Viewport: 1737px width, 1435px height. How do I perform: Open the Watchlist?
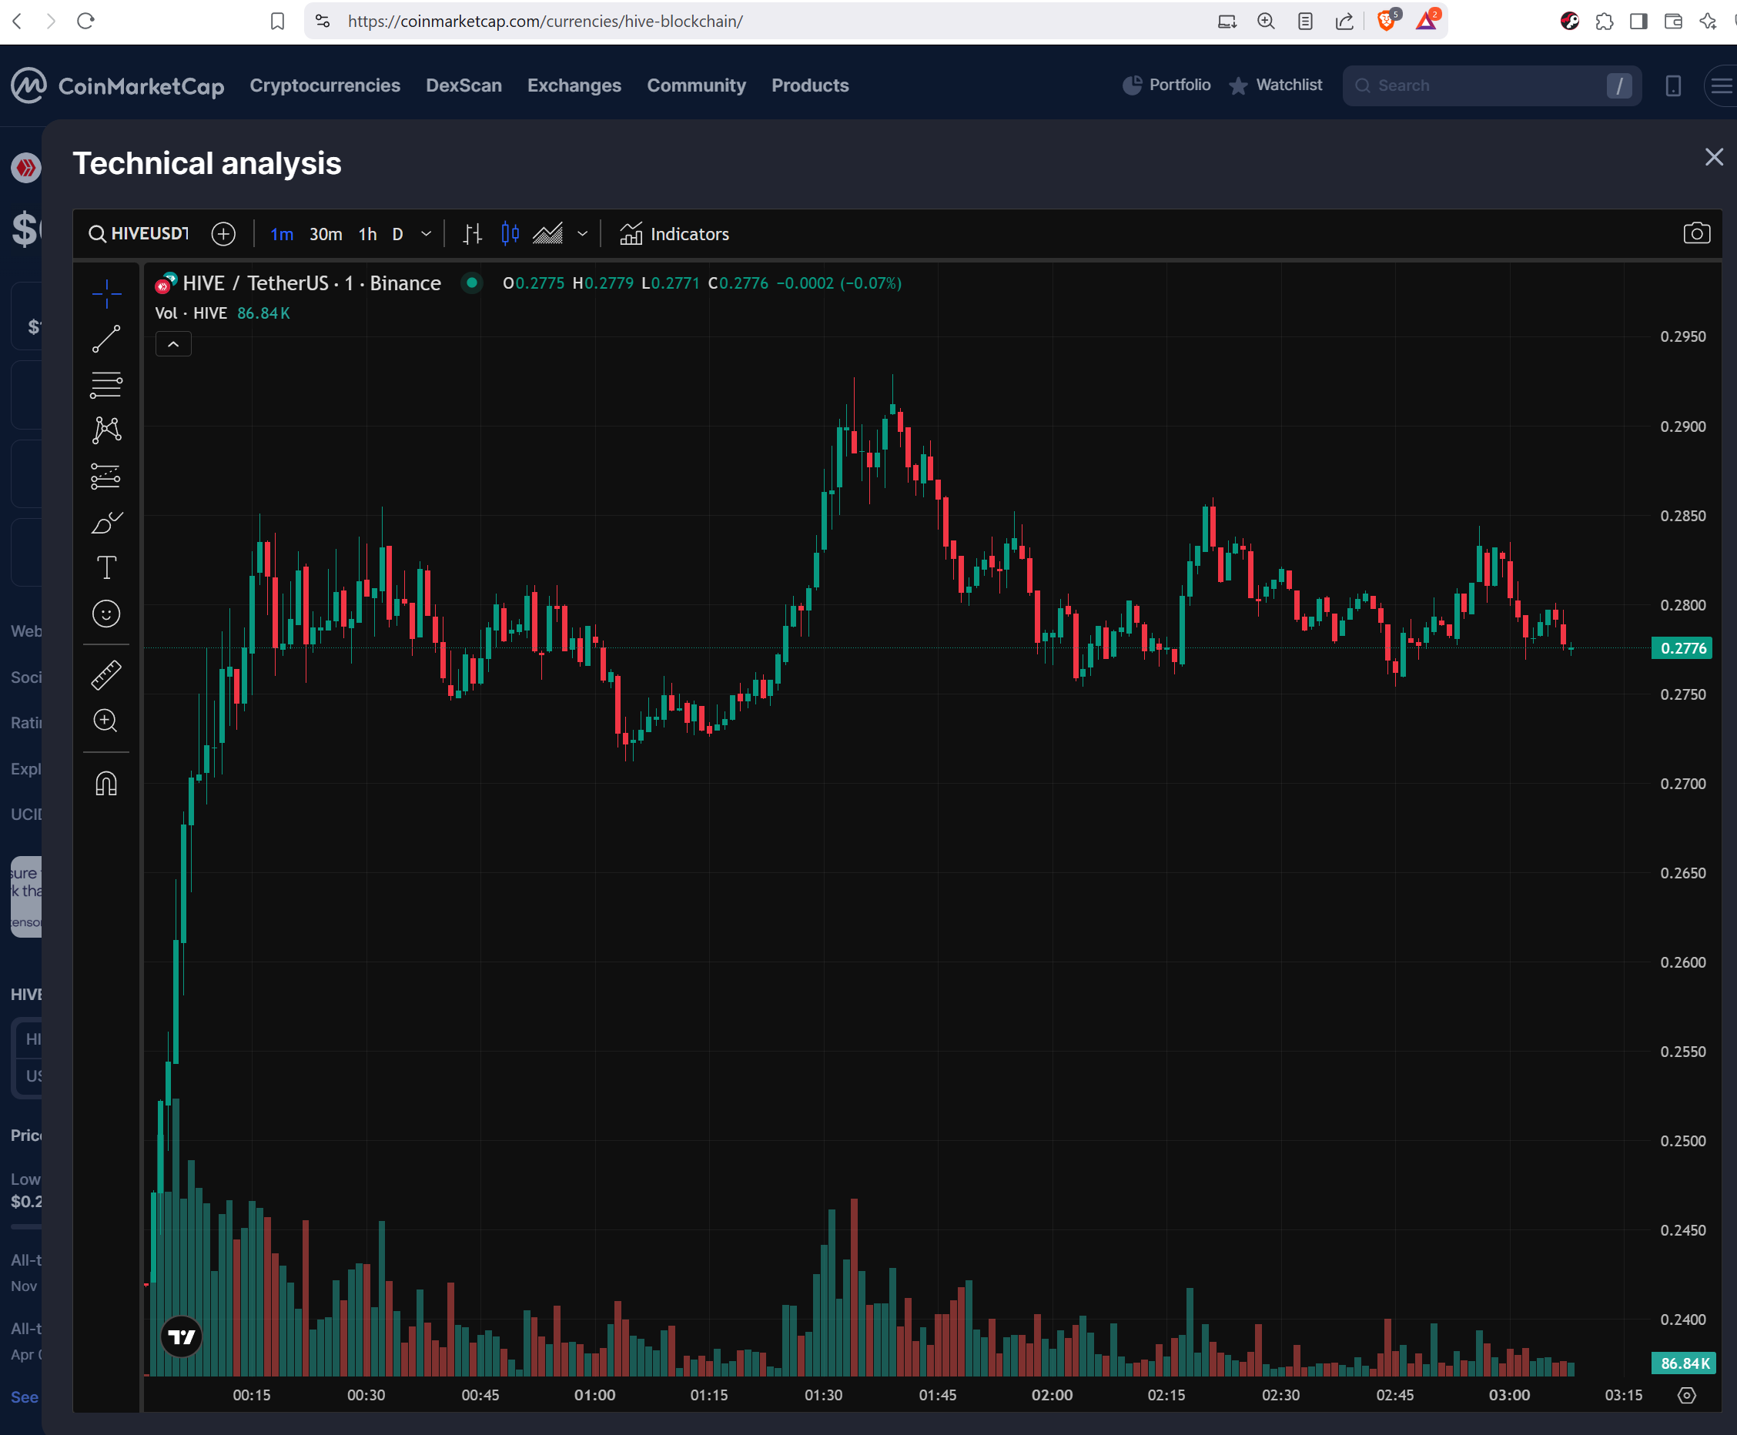pos(1275,85)
